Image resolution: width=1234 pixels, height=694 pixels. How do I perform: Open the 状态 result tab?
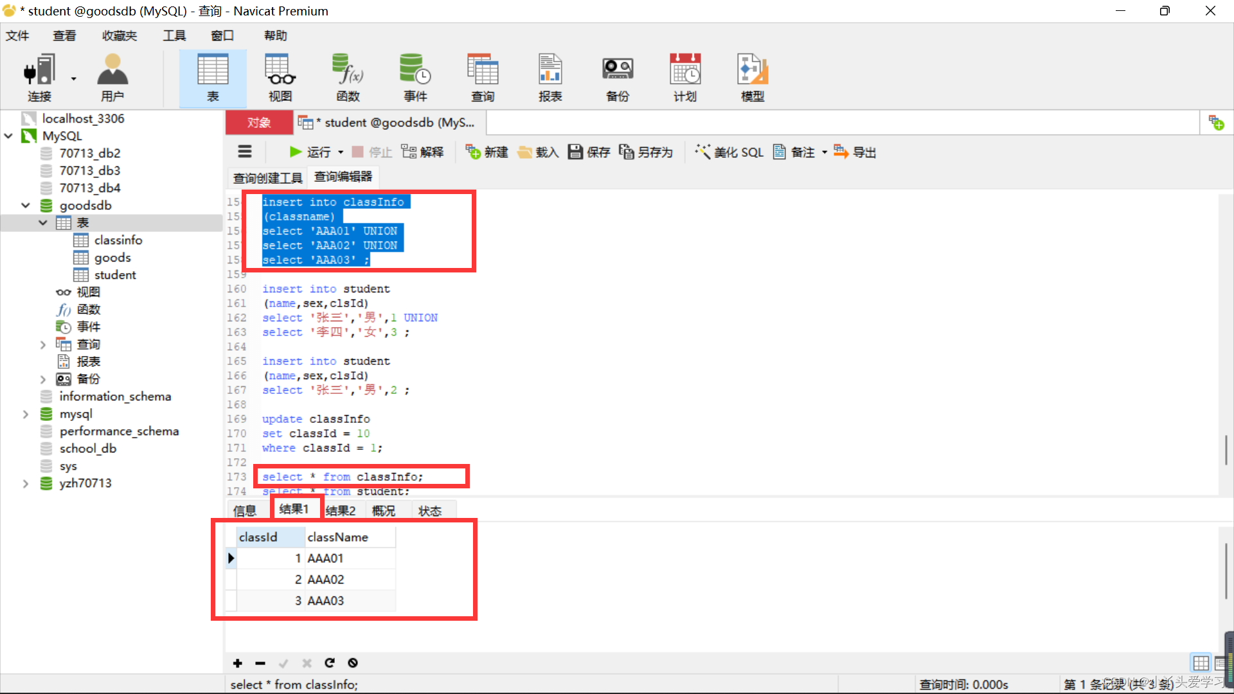[x=430, y=510]
